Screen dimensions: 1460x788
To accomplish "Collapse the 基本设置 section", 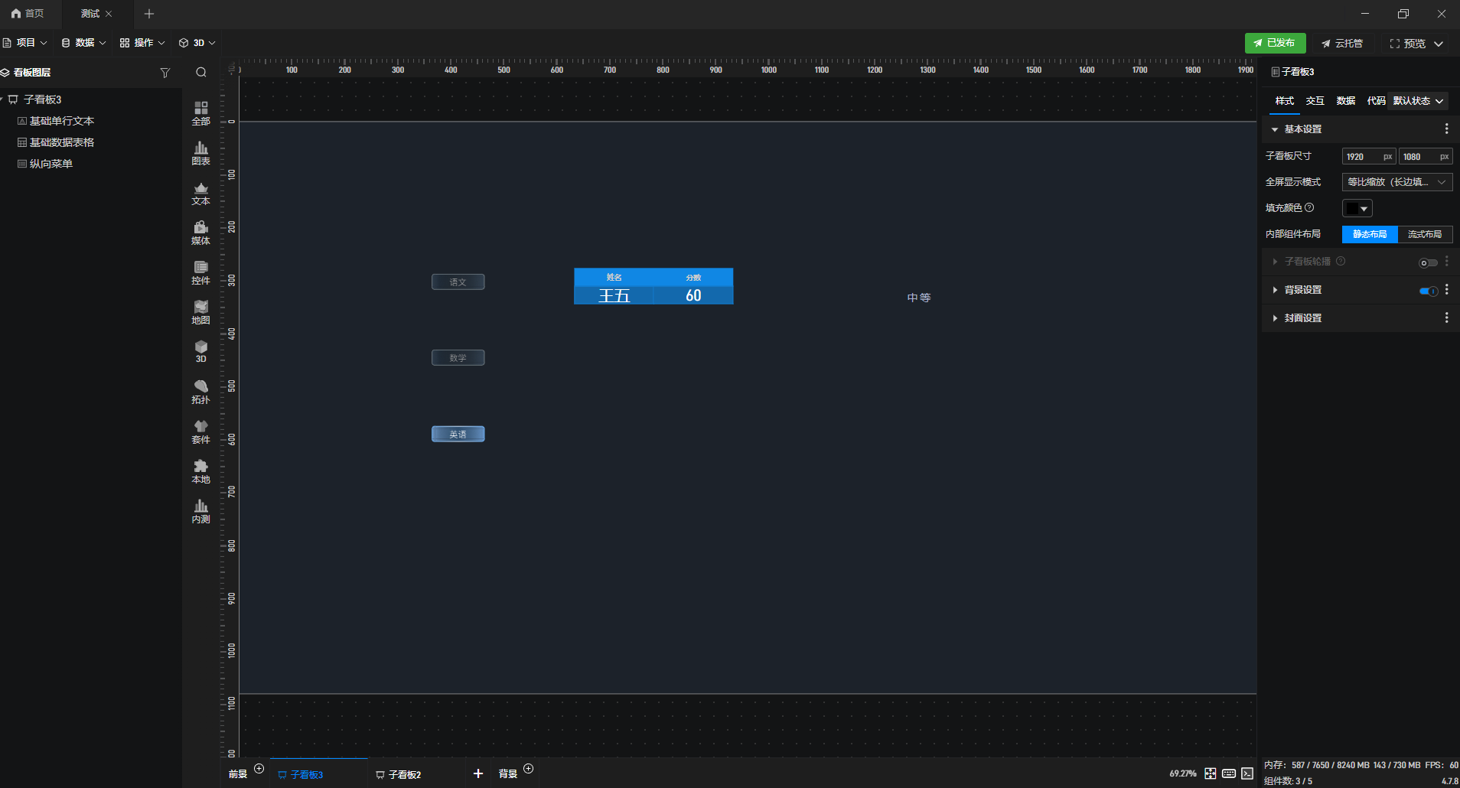I will 1275,129.
